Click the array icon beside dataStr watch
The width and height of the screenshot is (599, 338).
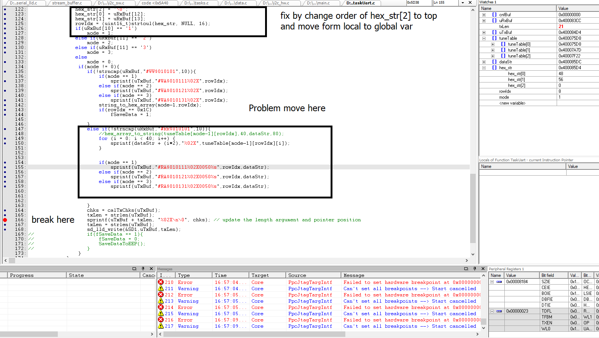click(x=494, y=61)
